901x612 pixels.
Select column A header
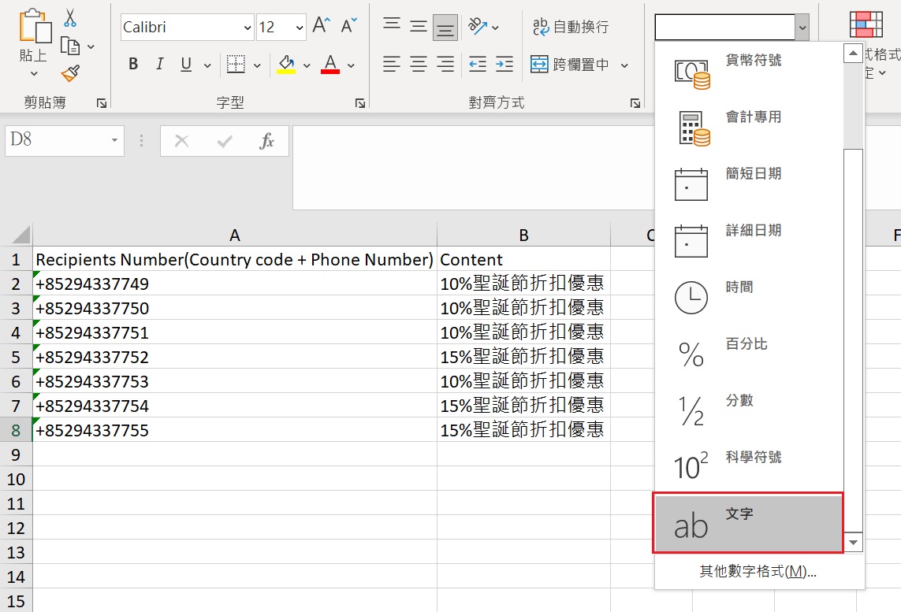coord(234,235)
